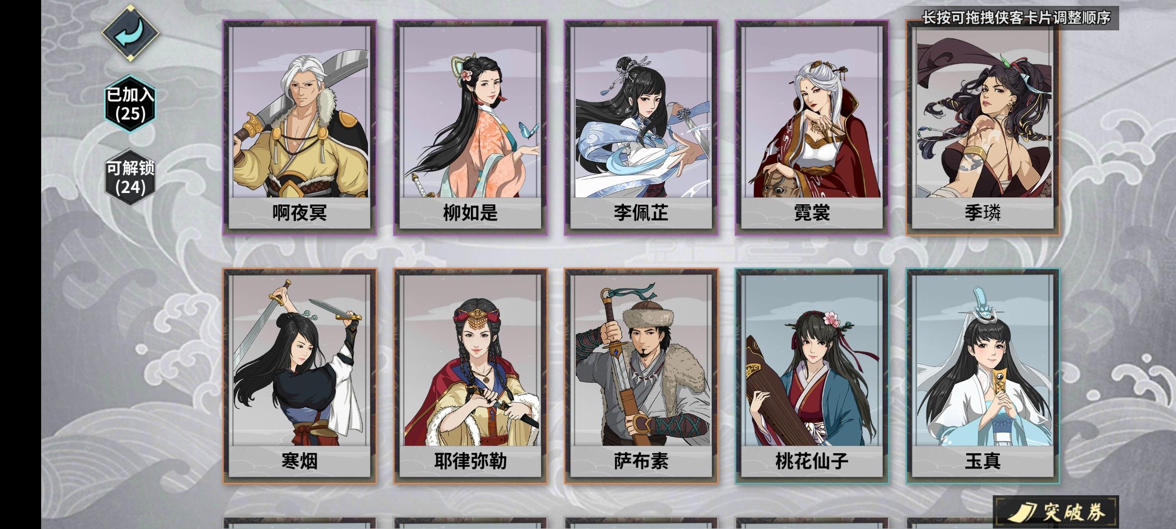
Task: Click the 耶律弥勒 name plate
Action: point(470,461)
